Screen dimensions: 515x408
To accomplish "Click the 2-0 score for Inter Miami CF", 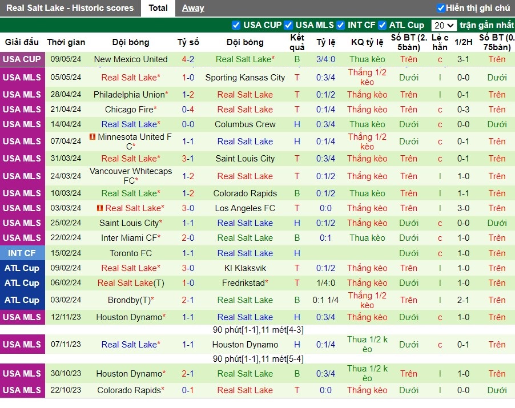I will (188, 238).
